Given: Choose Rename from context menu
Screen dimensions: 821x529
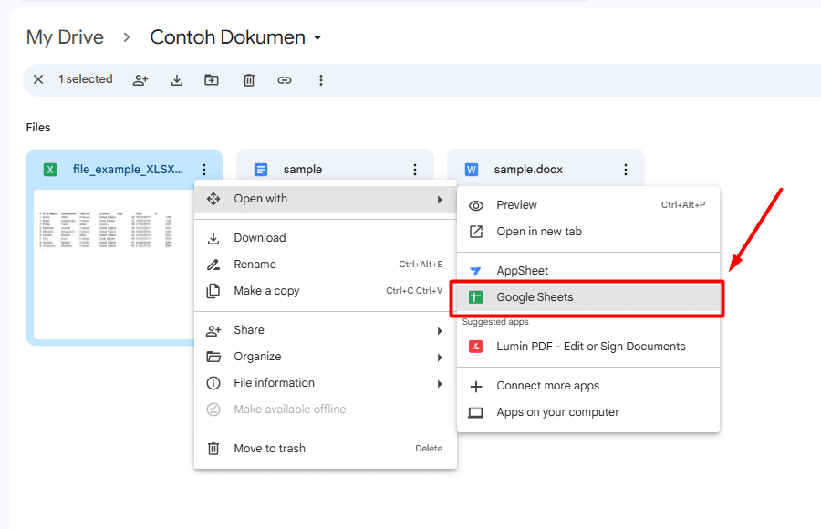Looking at the screenshot, I should (x=325, y=264).
